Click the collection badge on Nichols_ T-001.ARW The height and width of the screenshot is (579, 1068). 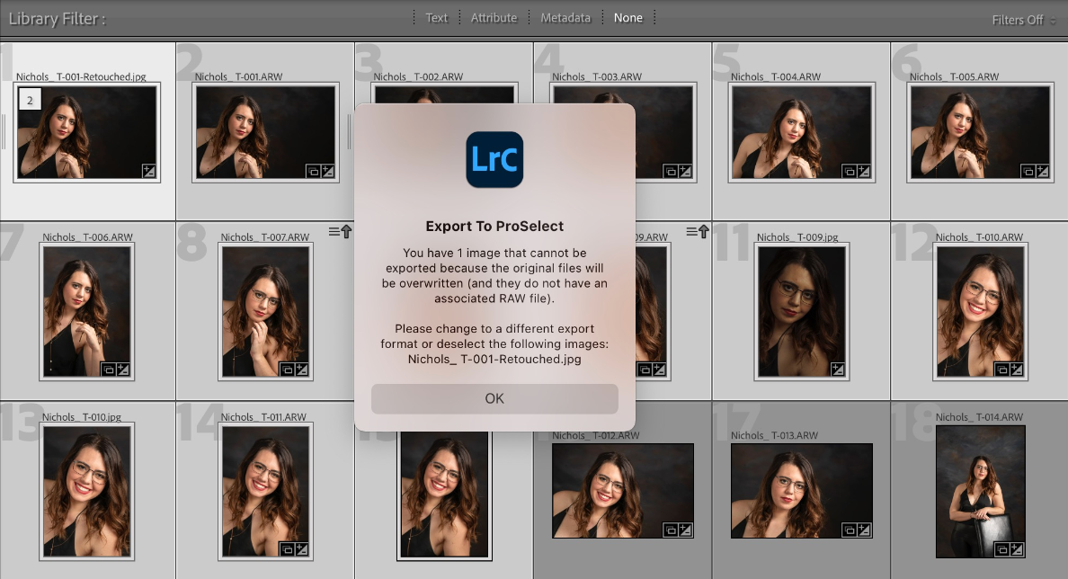313,170
